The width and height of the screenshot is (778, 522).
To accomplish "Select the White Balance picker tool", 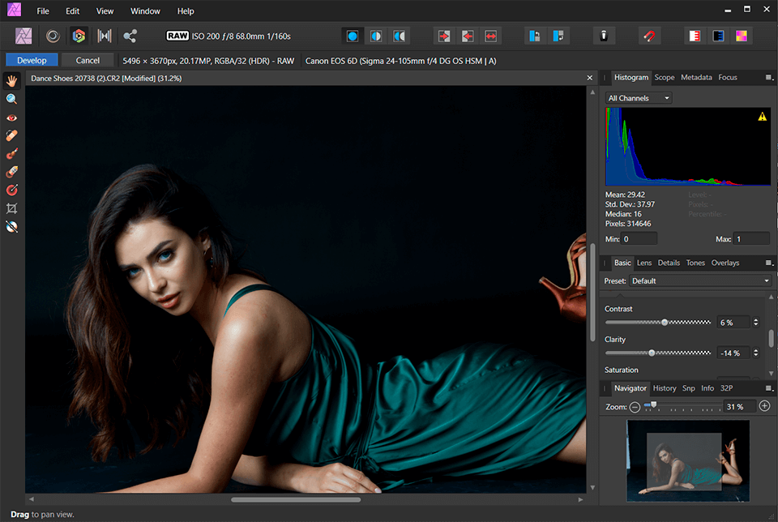I will click(11, 226).
